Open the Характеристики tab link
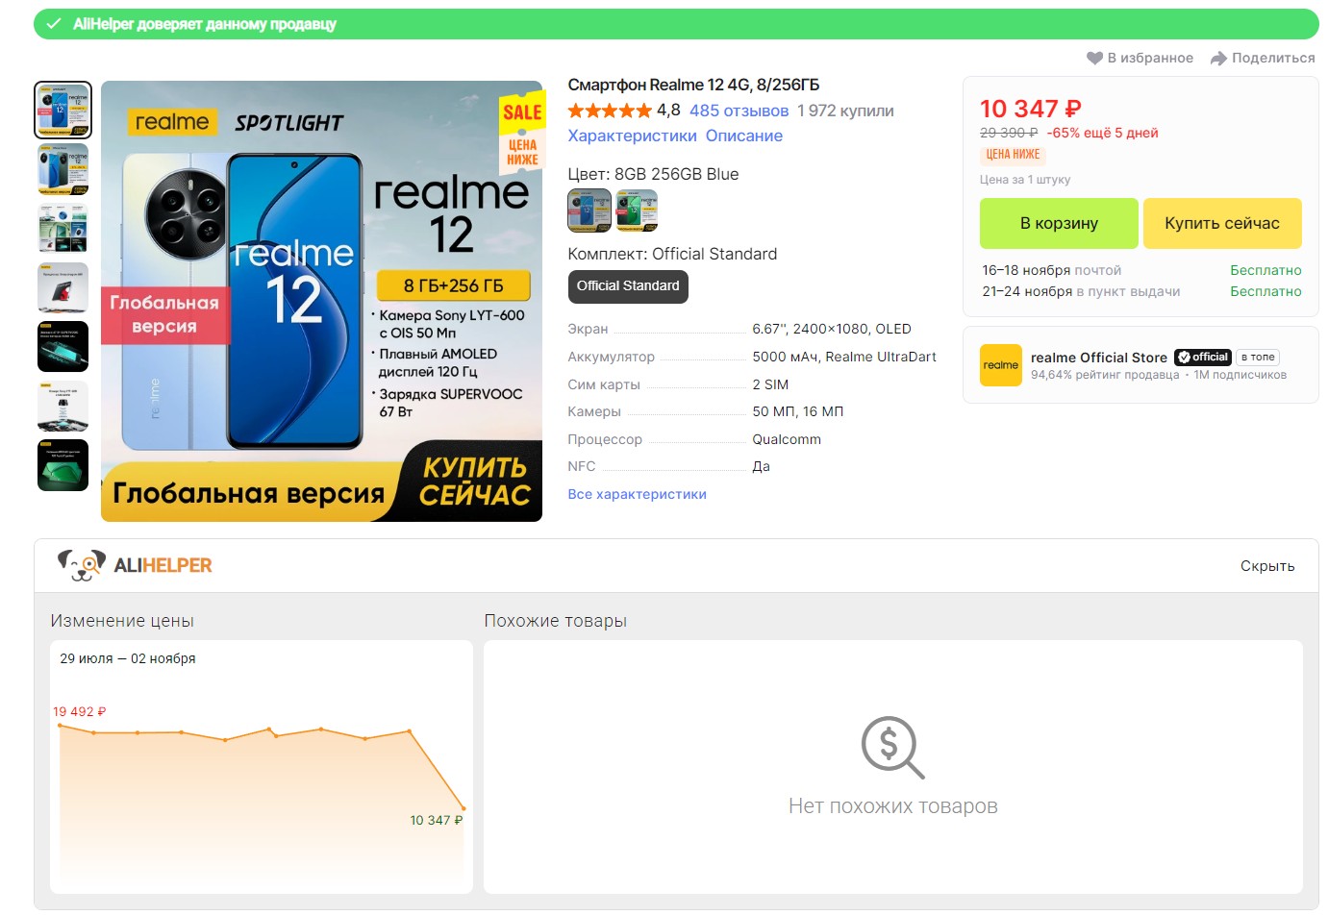1328x915 pixels. (x=632, y=136)
